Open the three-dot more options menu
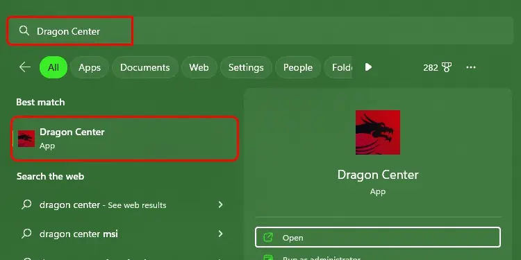521x260 pixels. 471,68
